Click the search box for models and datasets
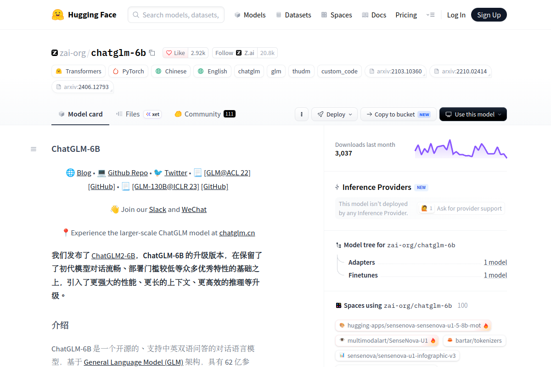The image size is (551, 367). click(x=176, y=15)
